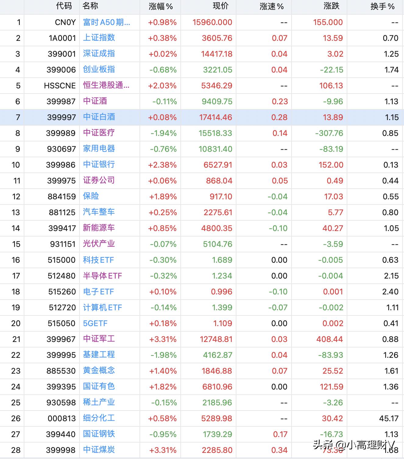Select the 中证银行 name
Screen dimensions: 404x459
(99, 165)
